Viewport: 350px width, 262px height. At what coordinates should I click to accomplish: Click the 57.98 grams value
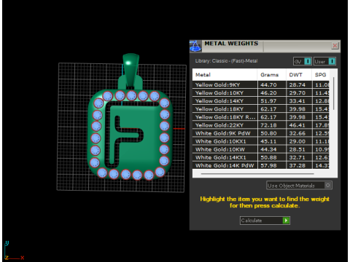tap(268, 165)
